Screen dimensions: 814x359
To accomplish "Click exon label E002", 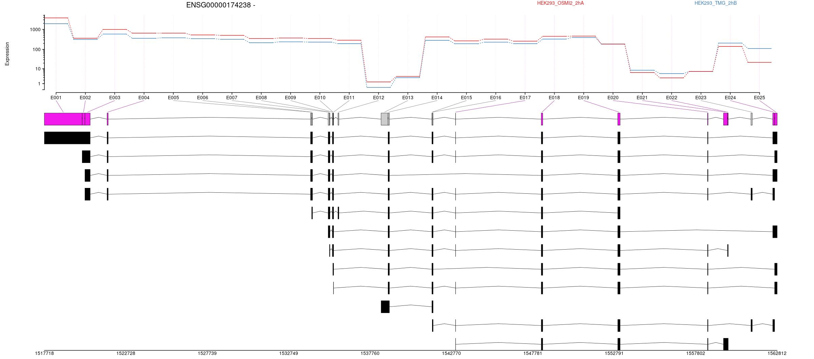I will [85, 98].
